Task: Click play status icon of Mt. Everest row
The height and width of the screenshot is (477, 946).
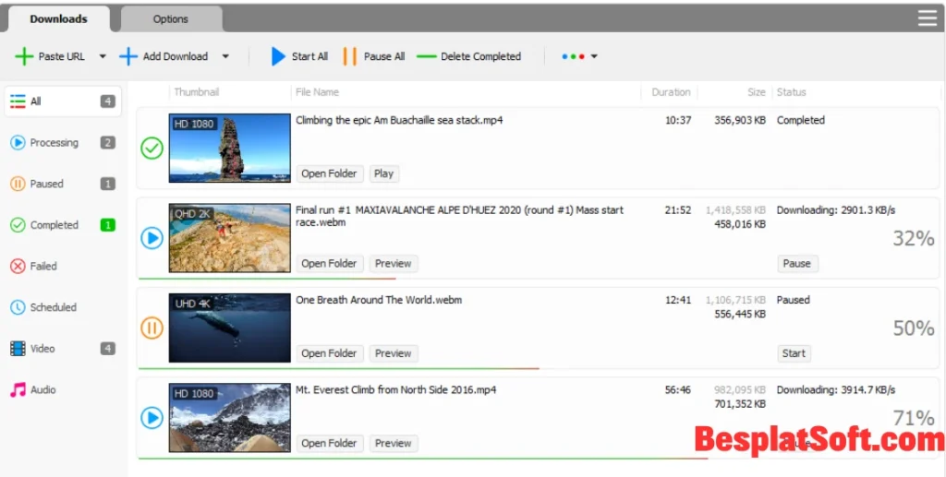Action: pos(152,417)
